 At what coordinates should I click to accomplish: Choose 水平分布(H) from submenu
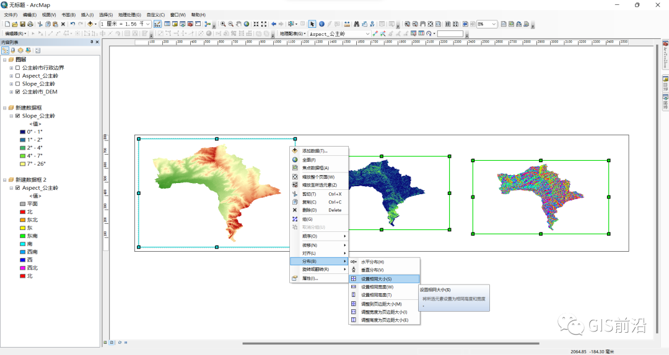coord(384,262)
